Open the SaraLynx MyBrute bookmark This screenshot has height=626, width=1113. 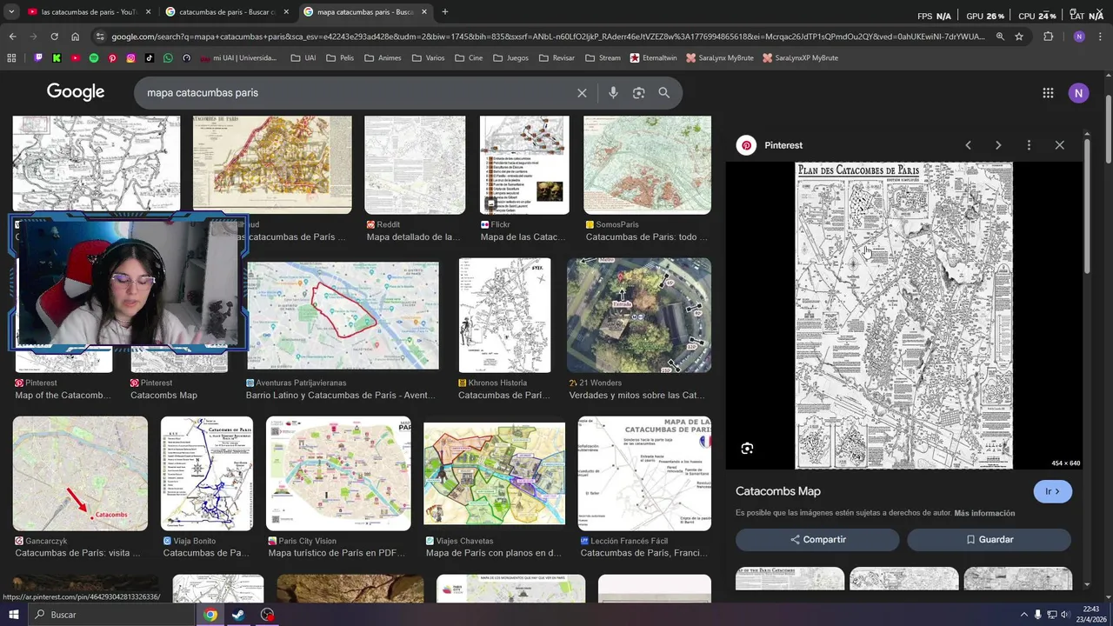[720, 58]
